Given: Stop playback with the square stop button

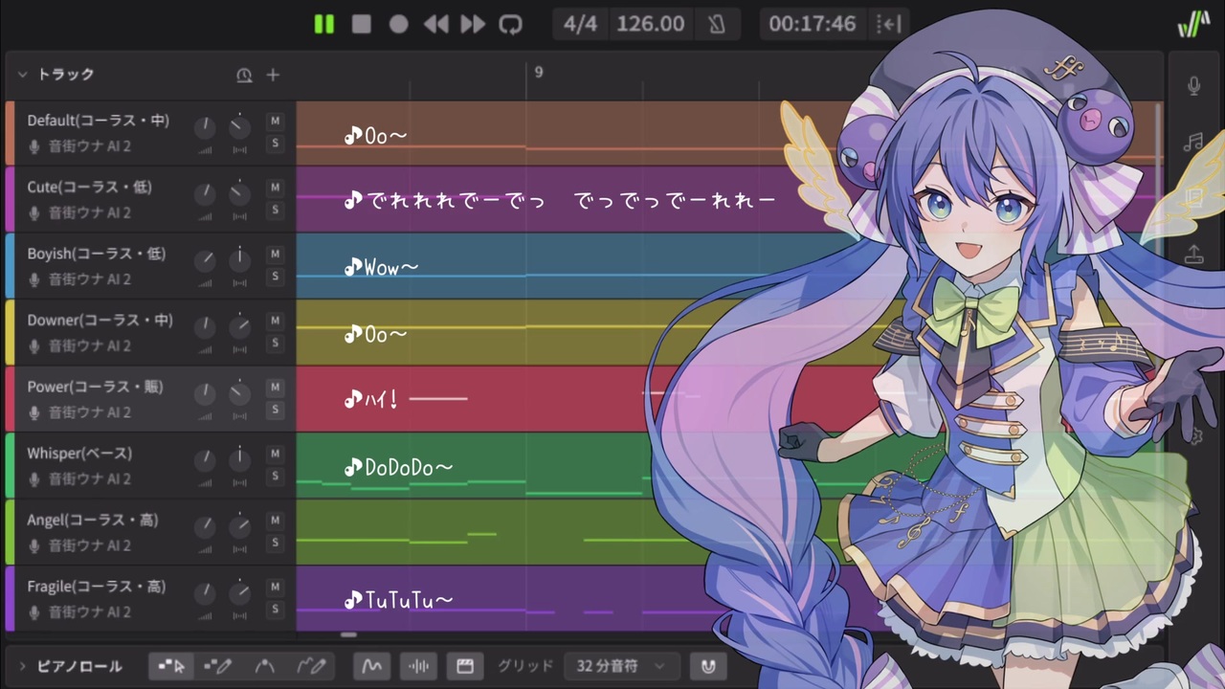Looking at the screenshot, I should pos(361,24).
